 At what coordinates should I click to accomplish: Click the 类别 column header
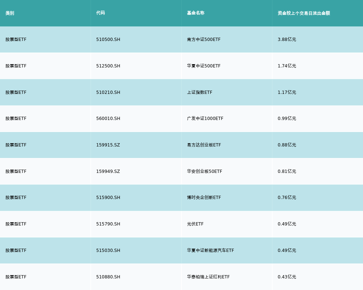coord(10,13)
